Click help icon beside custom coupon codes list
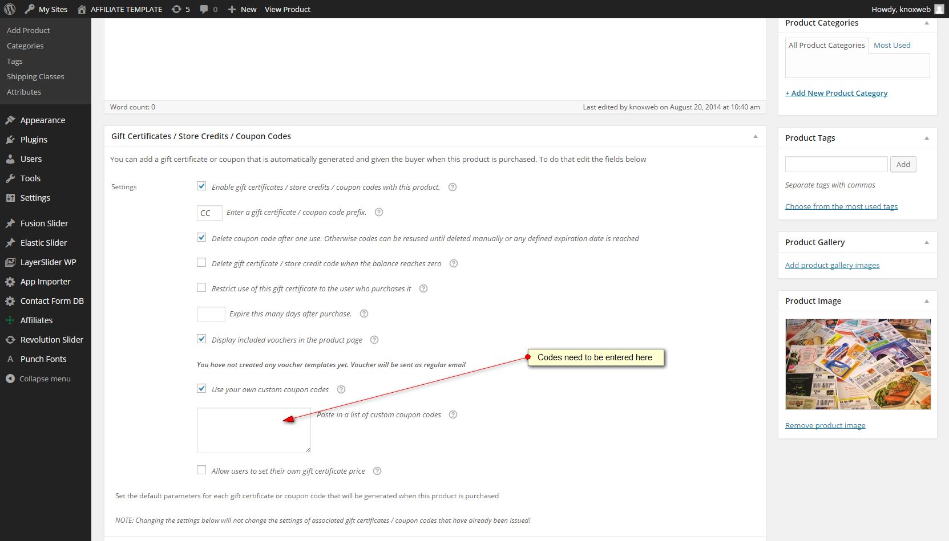This screenshot has width=949, height=541. pyautogui.click(x=453, y=414)
